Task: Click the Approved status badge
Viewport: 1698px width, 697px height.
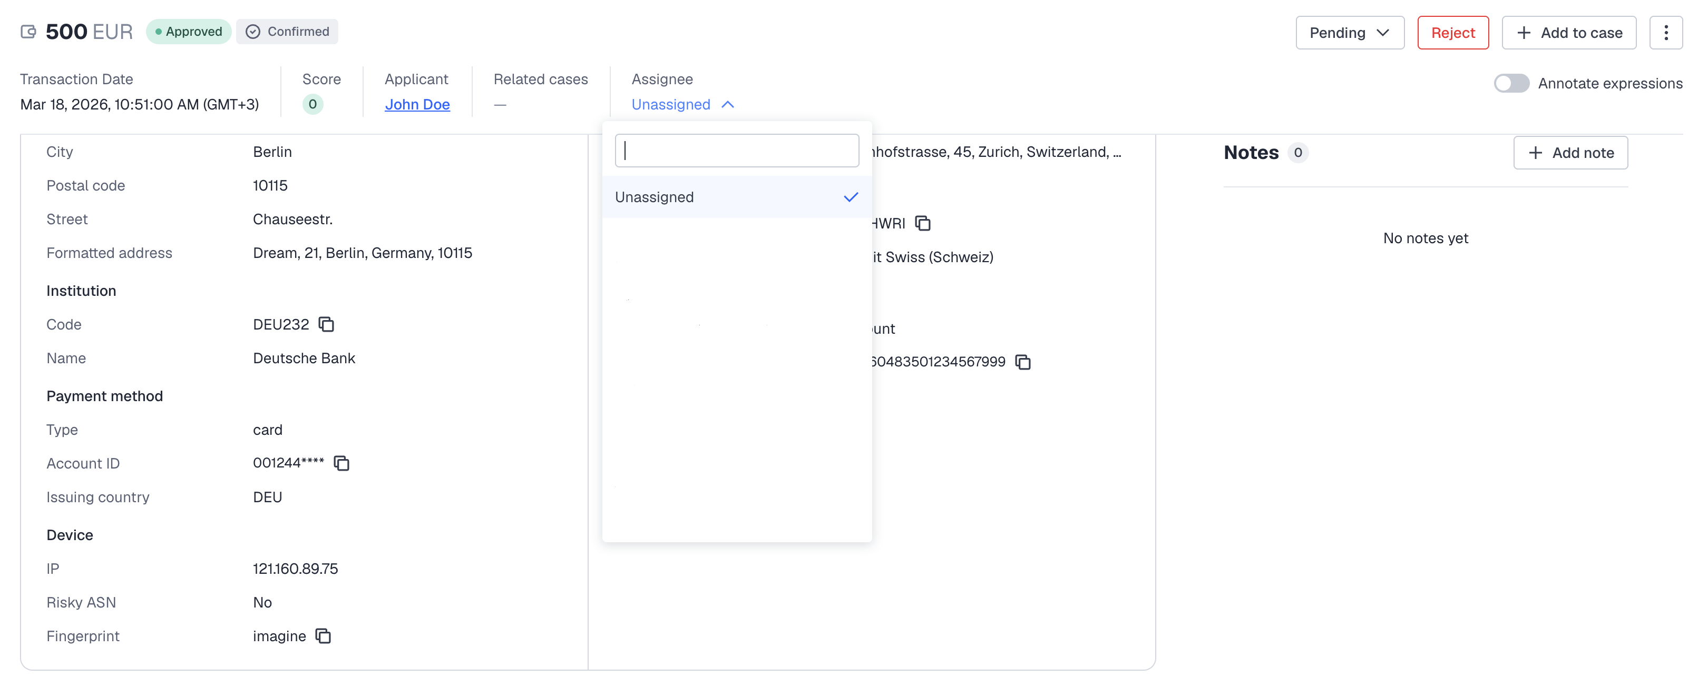Action: pos(189,32)
